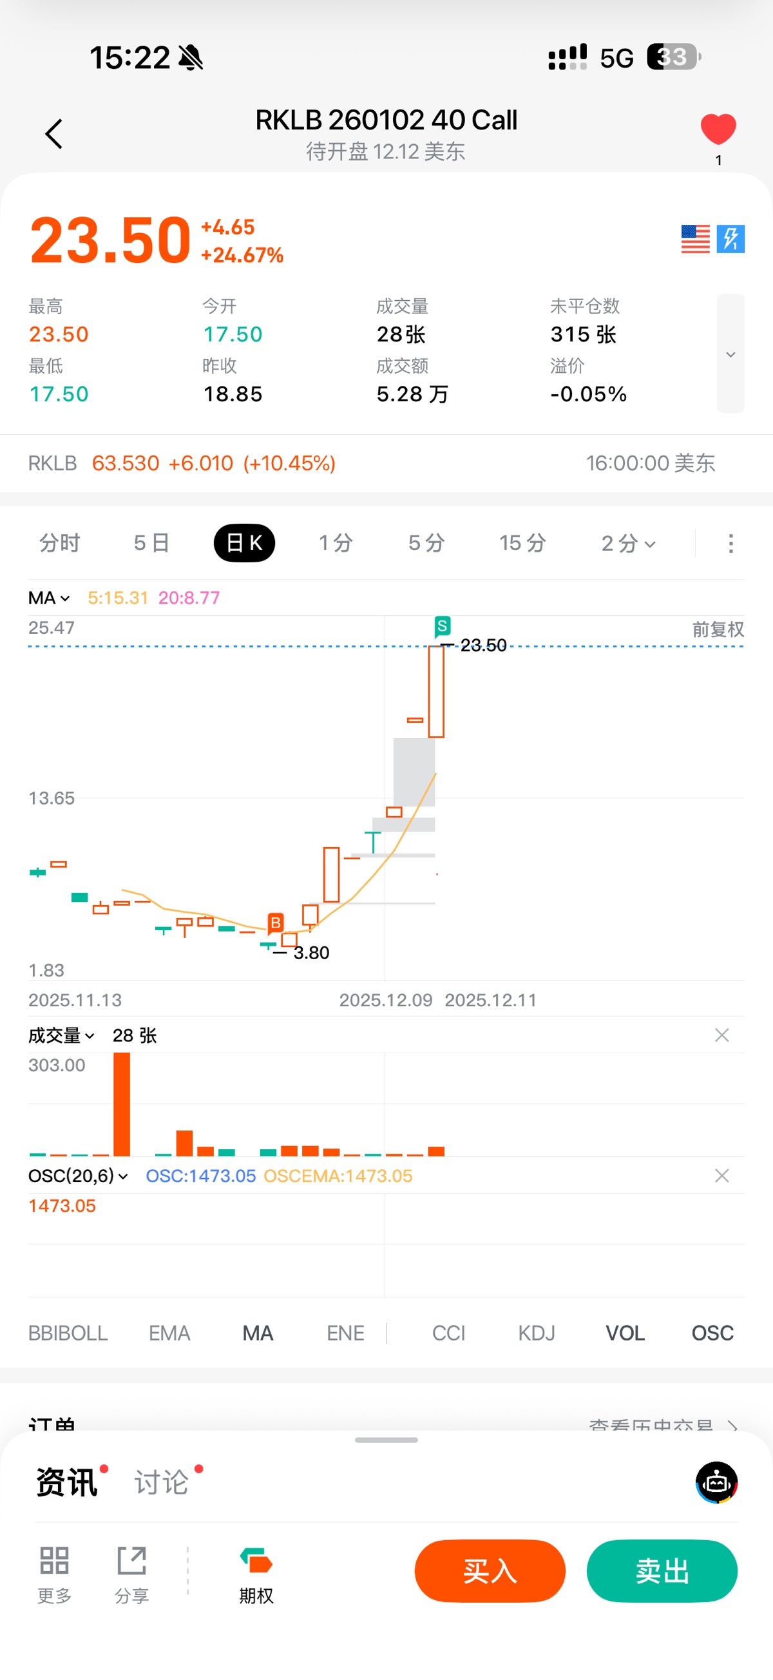Expand the quote details chevron panel
The height and width of the screenshot is (1680, 773).
click(x=730, y=354)
